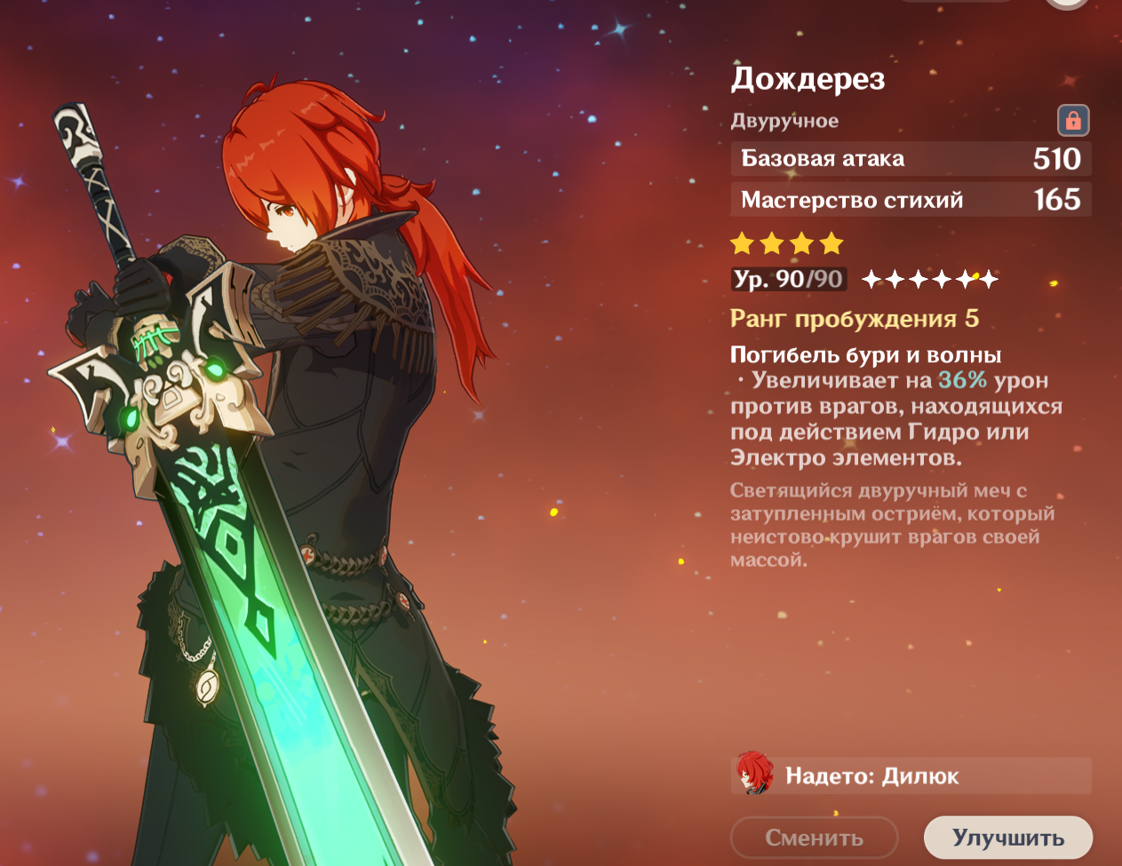Click the last white ascension star
The height and width of the screenshot is (866, 1122).
[x=988, y=280]
